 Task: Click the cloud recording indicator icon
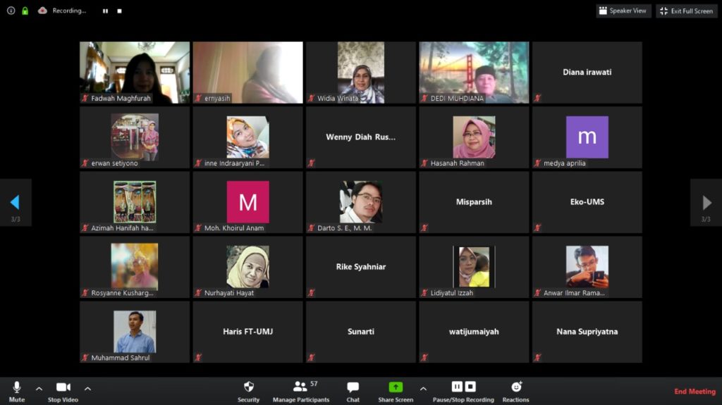pyautogui.click(x=42, y=10)
